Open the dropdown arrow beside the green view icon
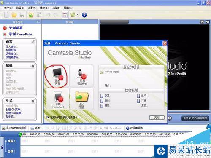Image resolution: width=211 pixels, height=158 pixels. pos(78,15)
